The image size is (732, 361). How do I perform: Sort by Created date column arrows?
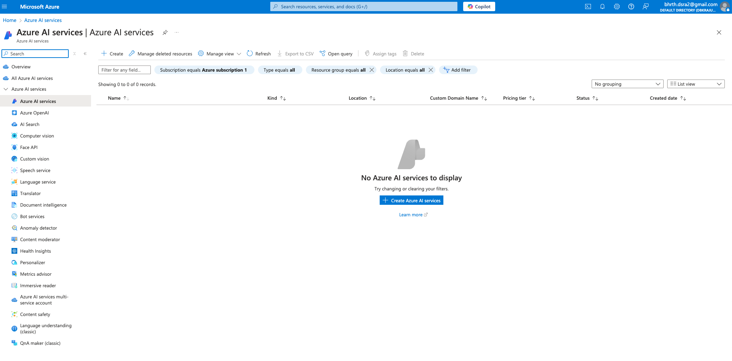pos(683,98)
